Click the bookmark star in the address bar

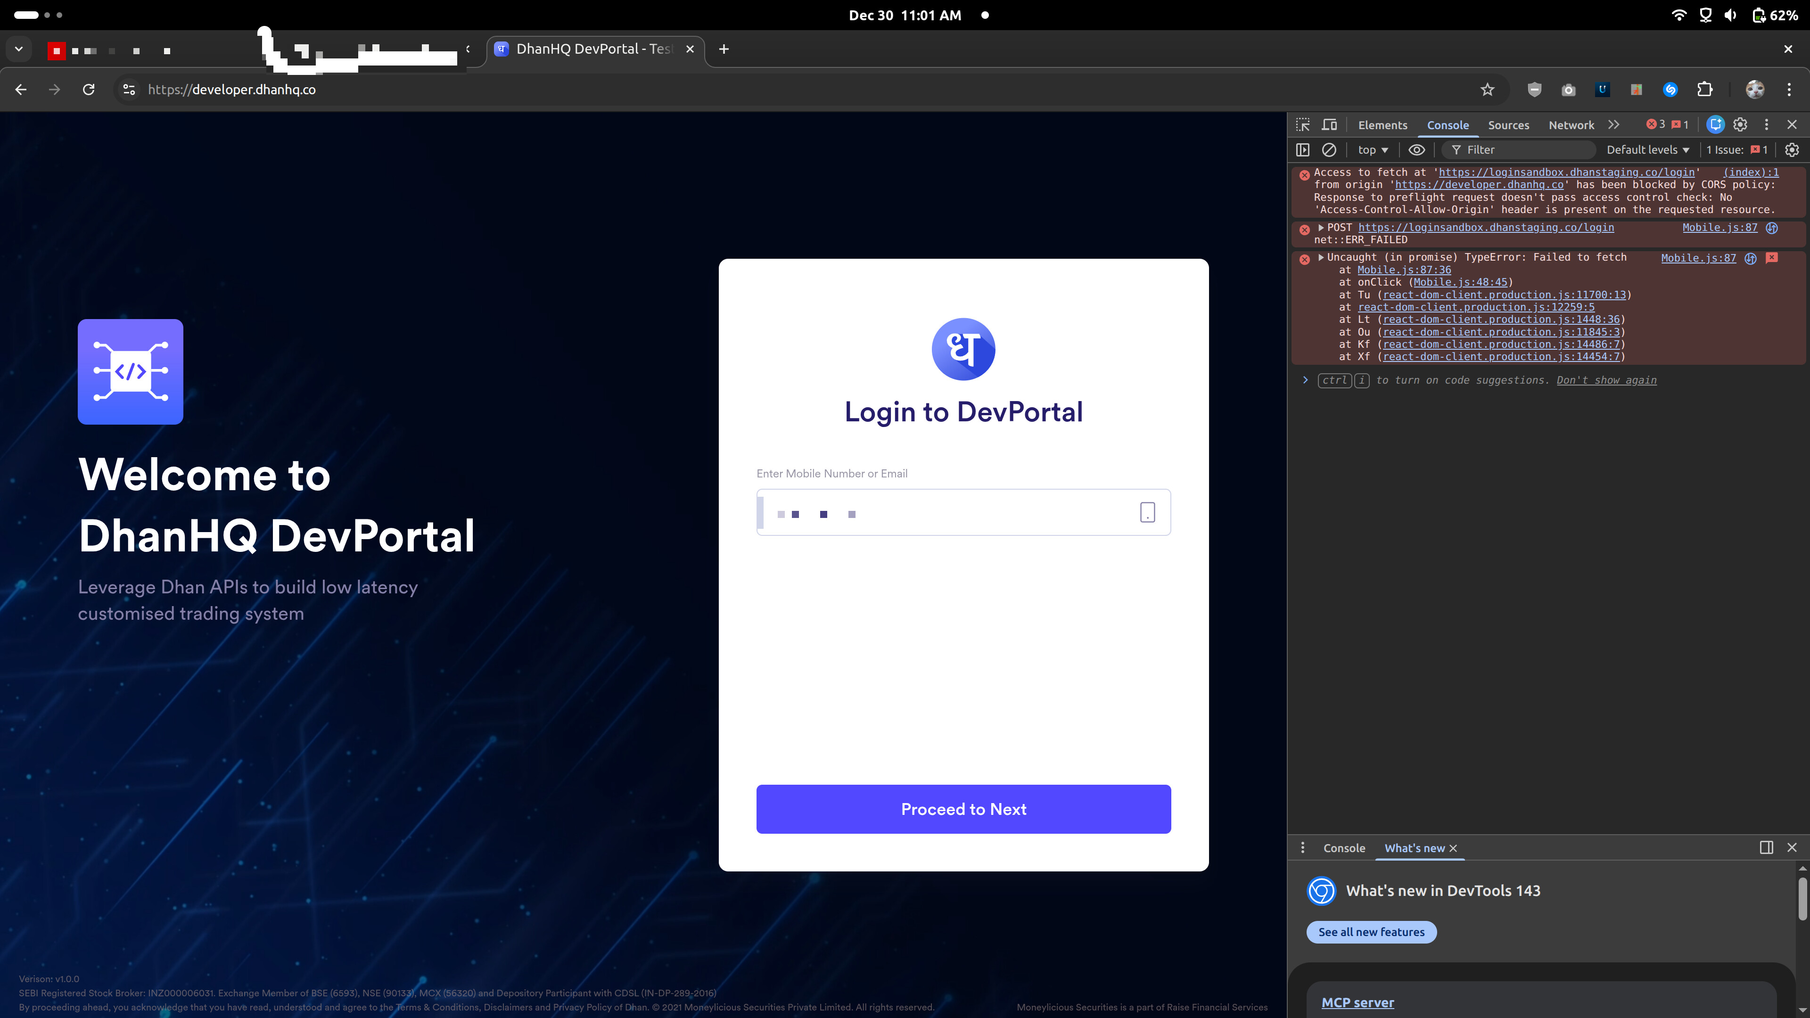coord(1487,89)
